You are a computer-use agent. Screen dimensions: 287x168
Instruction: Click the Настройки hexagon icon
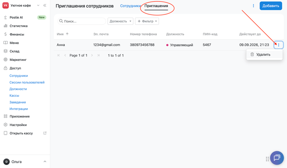tap(6, 125)
